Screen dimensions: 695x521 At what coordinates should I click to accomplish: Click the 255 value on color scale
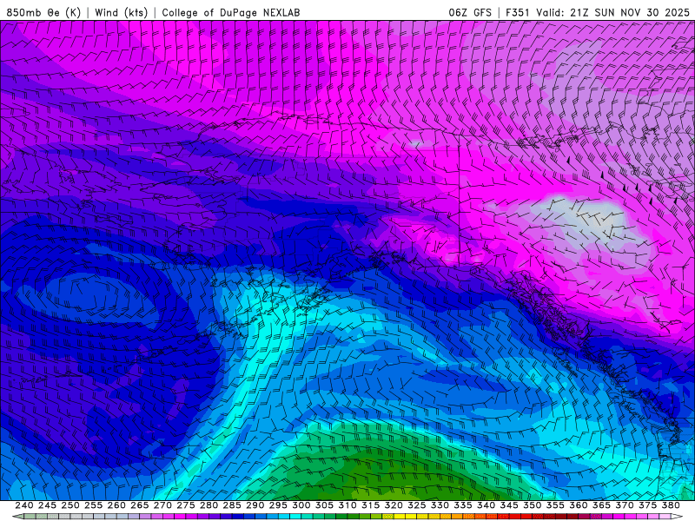click(93, 505)
